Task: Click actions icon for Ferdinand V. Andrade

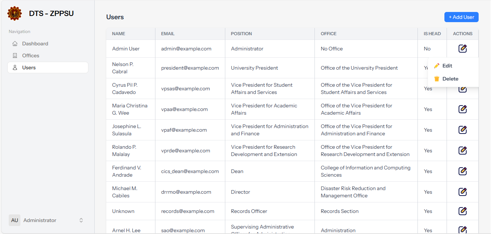Action: tap(462, 171)
